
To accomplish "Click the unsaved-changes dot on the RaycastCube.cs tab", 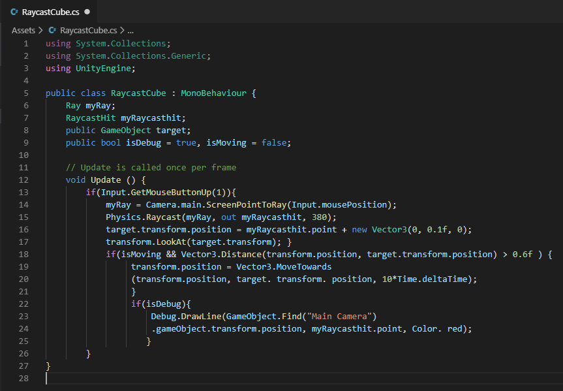I will (x=87, y=12).
